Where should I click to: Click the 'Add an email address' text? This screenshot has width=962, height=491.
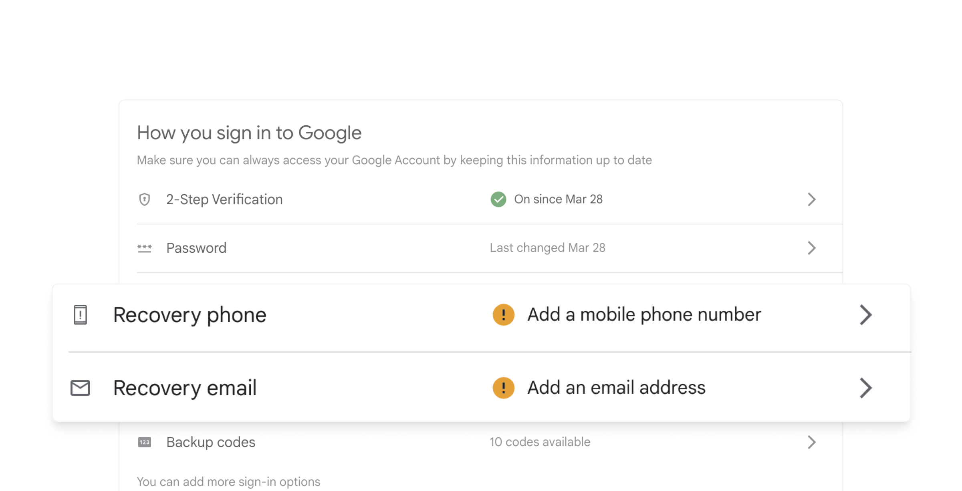tap(616, 388)
